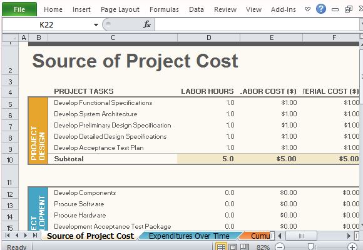Screen dimensions: 363x250
Task: Open the Add-Ins tab
Action: click(284, 9)
